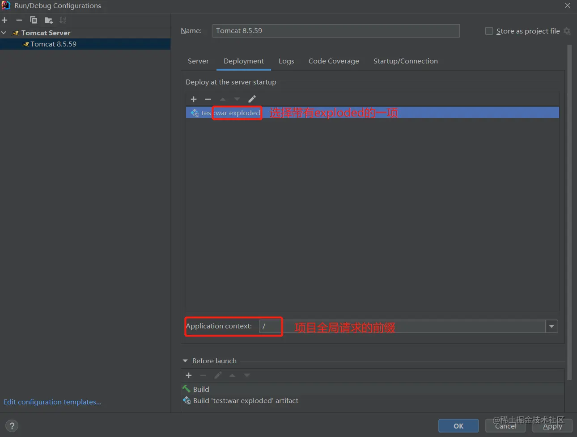Enable Store as project file checkbox
The image size is (577, 437).
[x=489, y=31]
